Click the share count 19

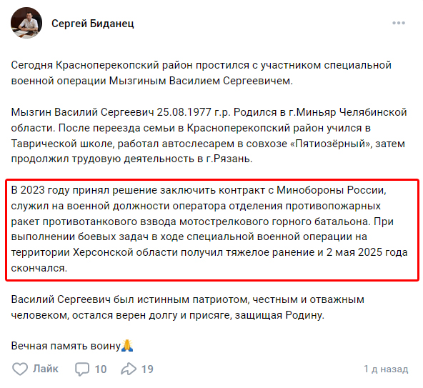pos(147,369)
